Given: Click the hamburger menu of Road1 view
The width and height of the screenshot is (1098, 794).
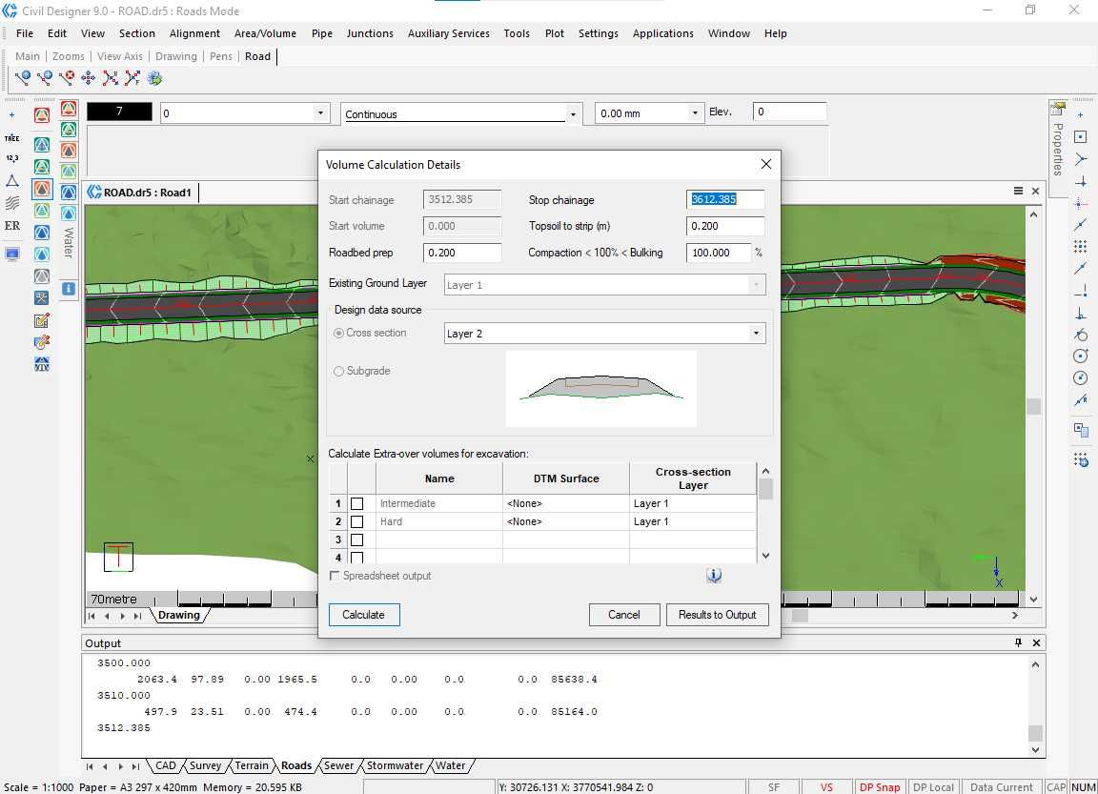Looking at the screenshot, I should 1018,192.
